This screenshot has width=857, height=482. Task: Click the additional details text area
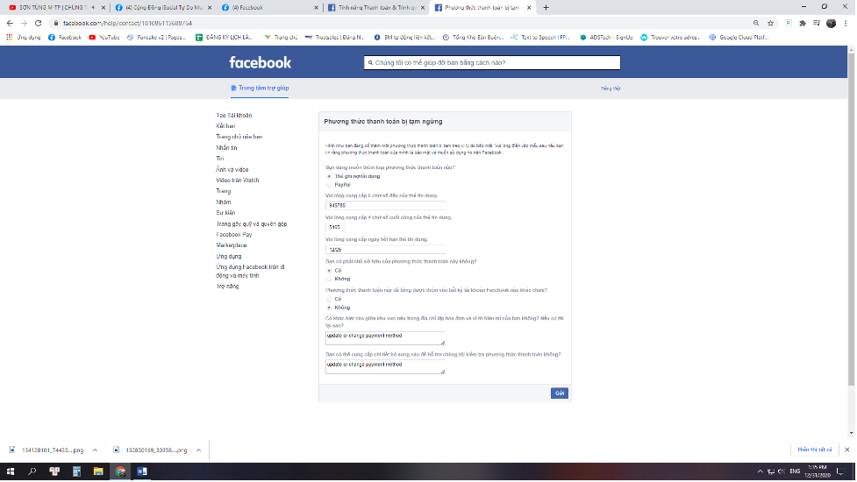(x=385, y=367)
